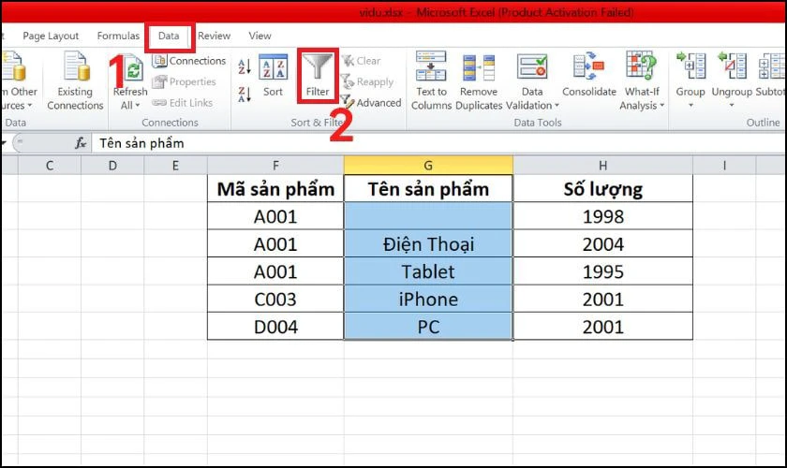Select the cell containing 'D004'

pyautogui.click(x=275, y=327)
